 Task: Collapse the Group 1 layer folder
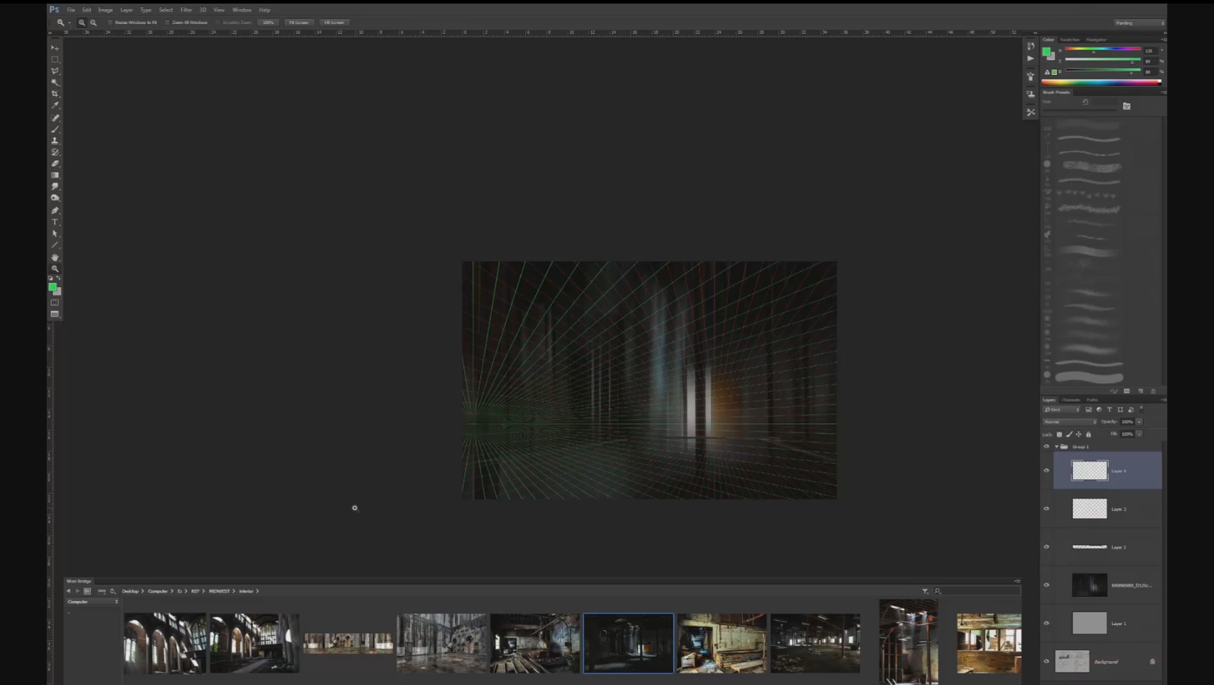(1056, 447)
